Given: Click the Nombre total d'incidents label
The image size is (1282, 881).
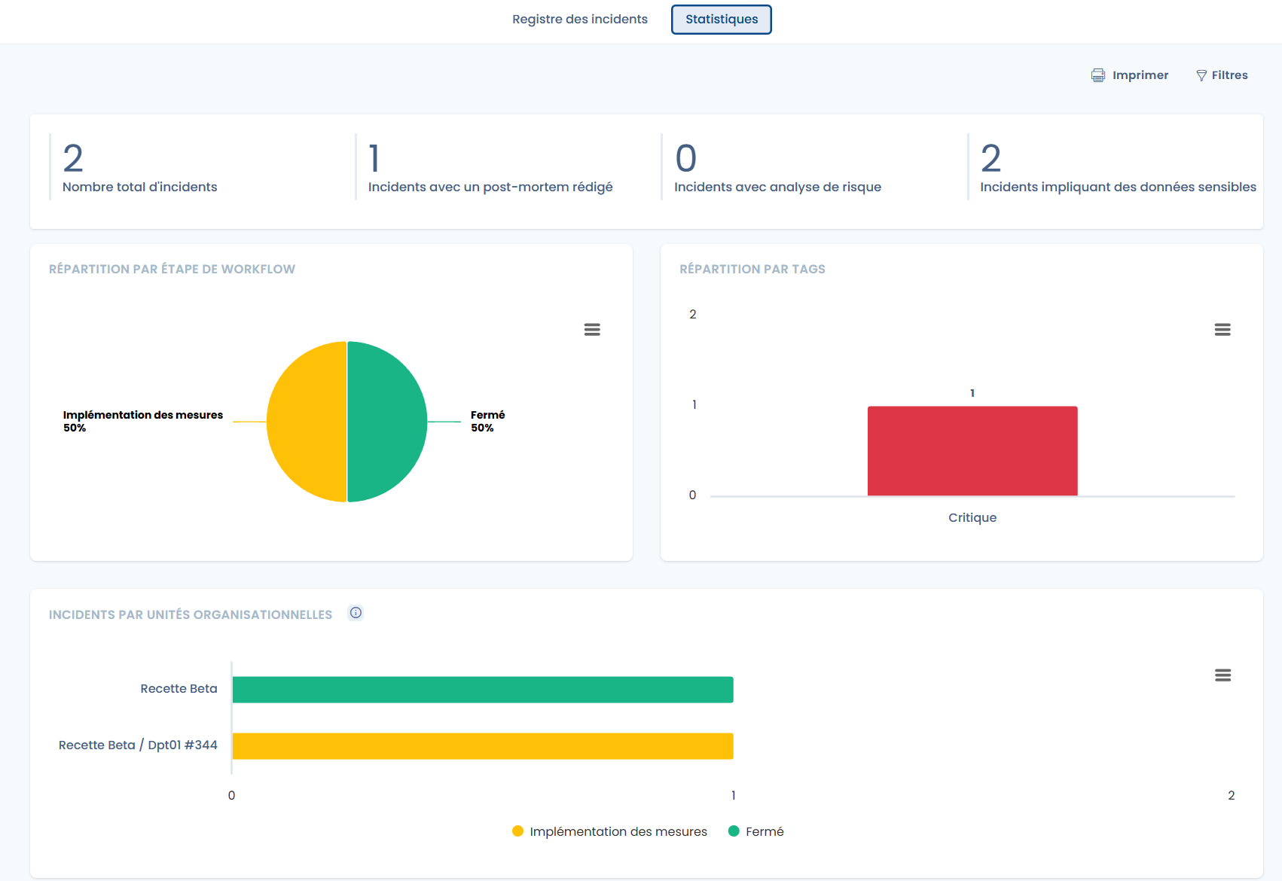Looking at the screenshot, I should tap(139, 187).
